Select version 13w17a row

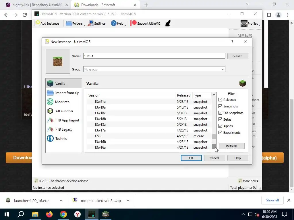tap(149, 130)
